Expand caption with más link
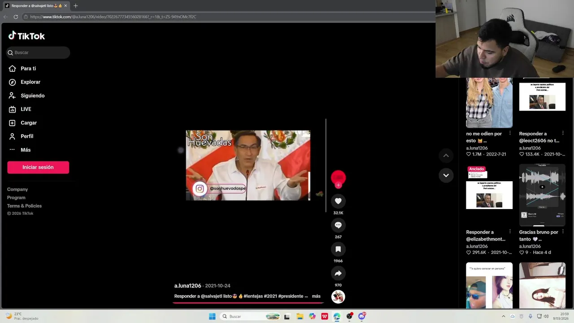 point(316,296)
